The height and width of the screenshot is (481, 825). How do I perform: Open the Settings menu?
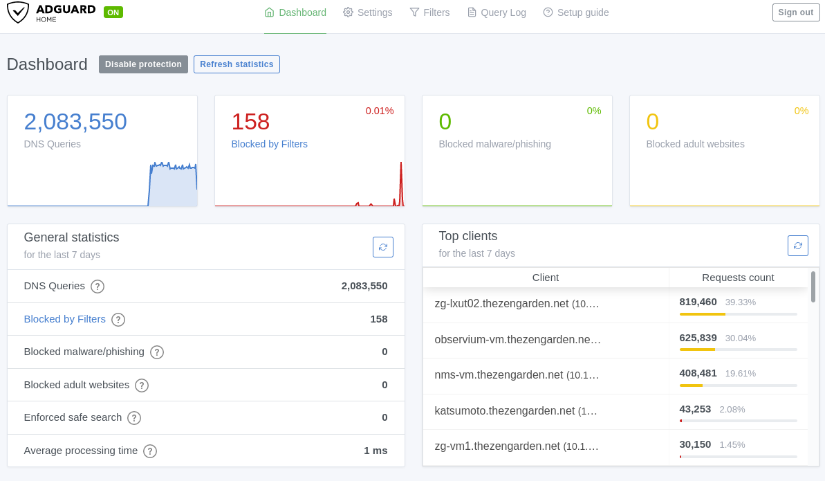(x=367, y=12)
